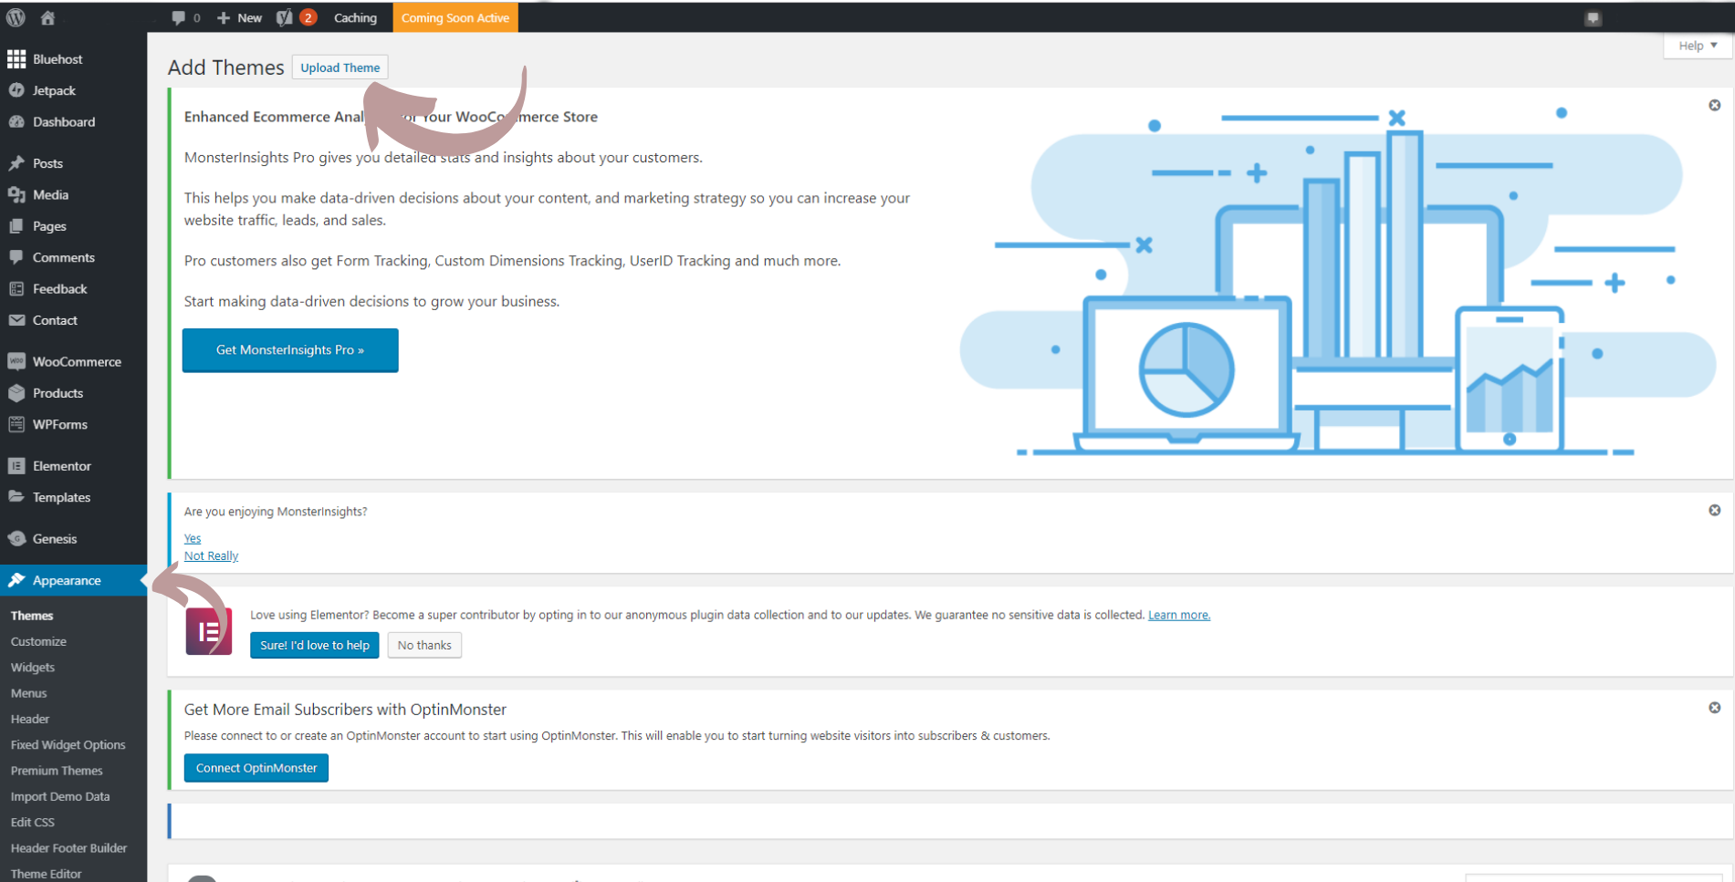
Task: Click the MonsterInsights analytics illustration
Action: 1337,283
